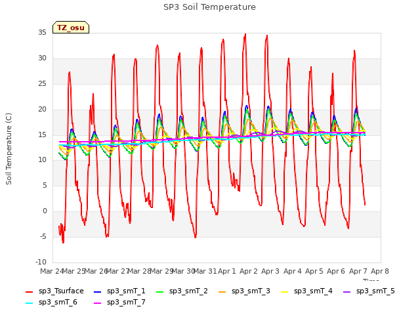420x315 pixels.
Task: Click the -5 y-axis tick label
Action: click(43, 237)
